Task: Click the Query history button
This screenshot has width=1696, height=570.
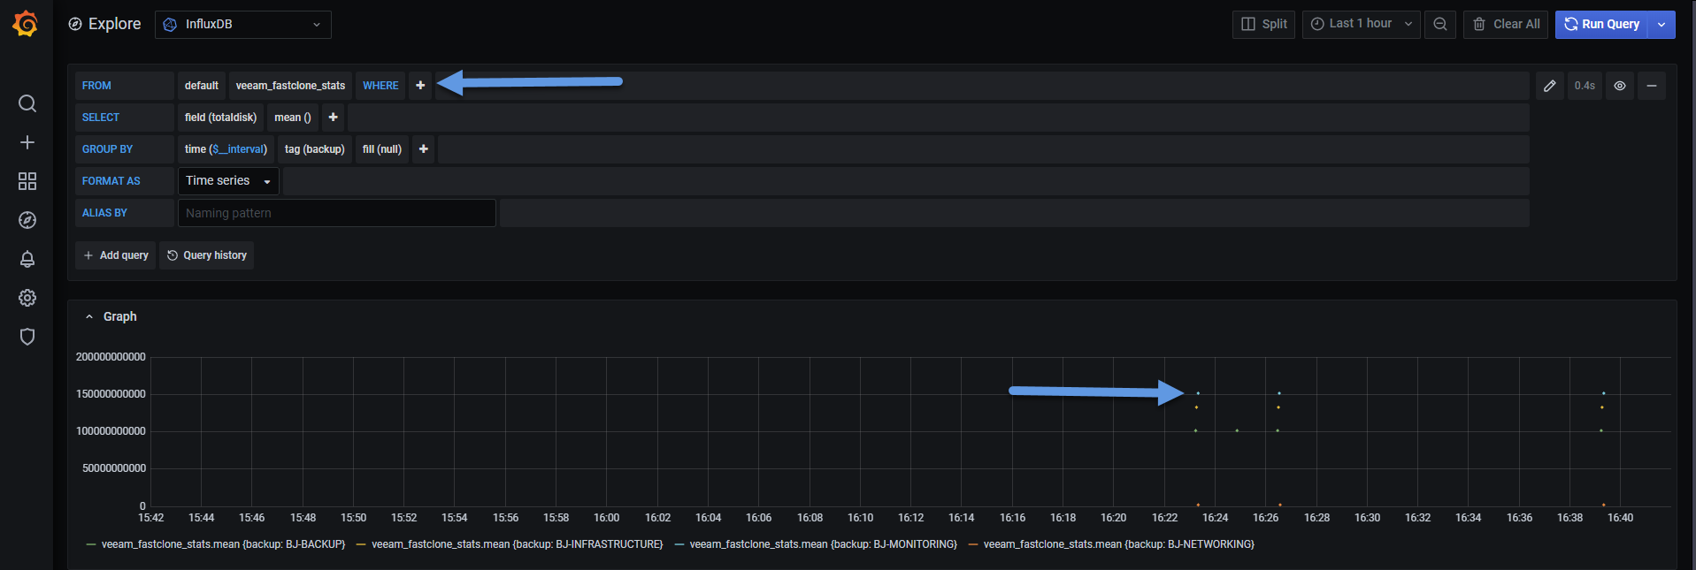Action: click(206, 255)
